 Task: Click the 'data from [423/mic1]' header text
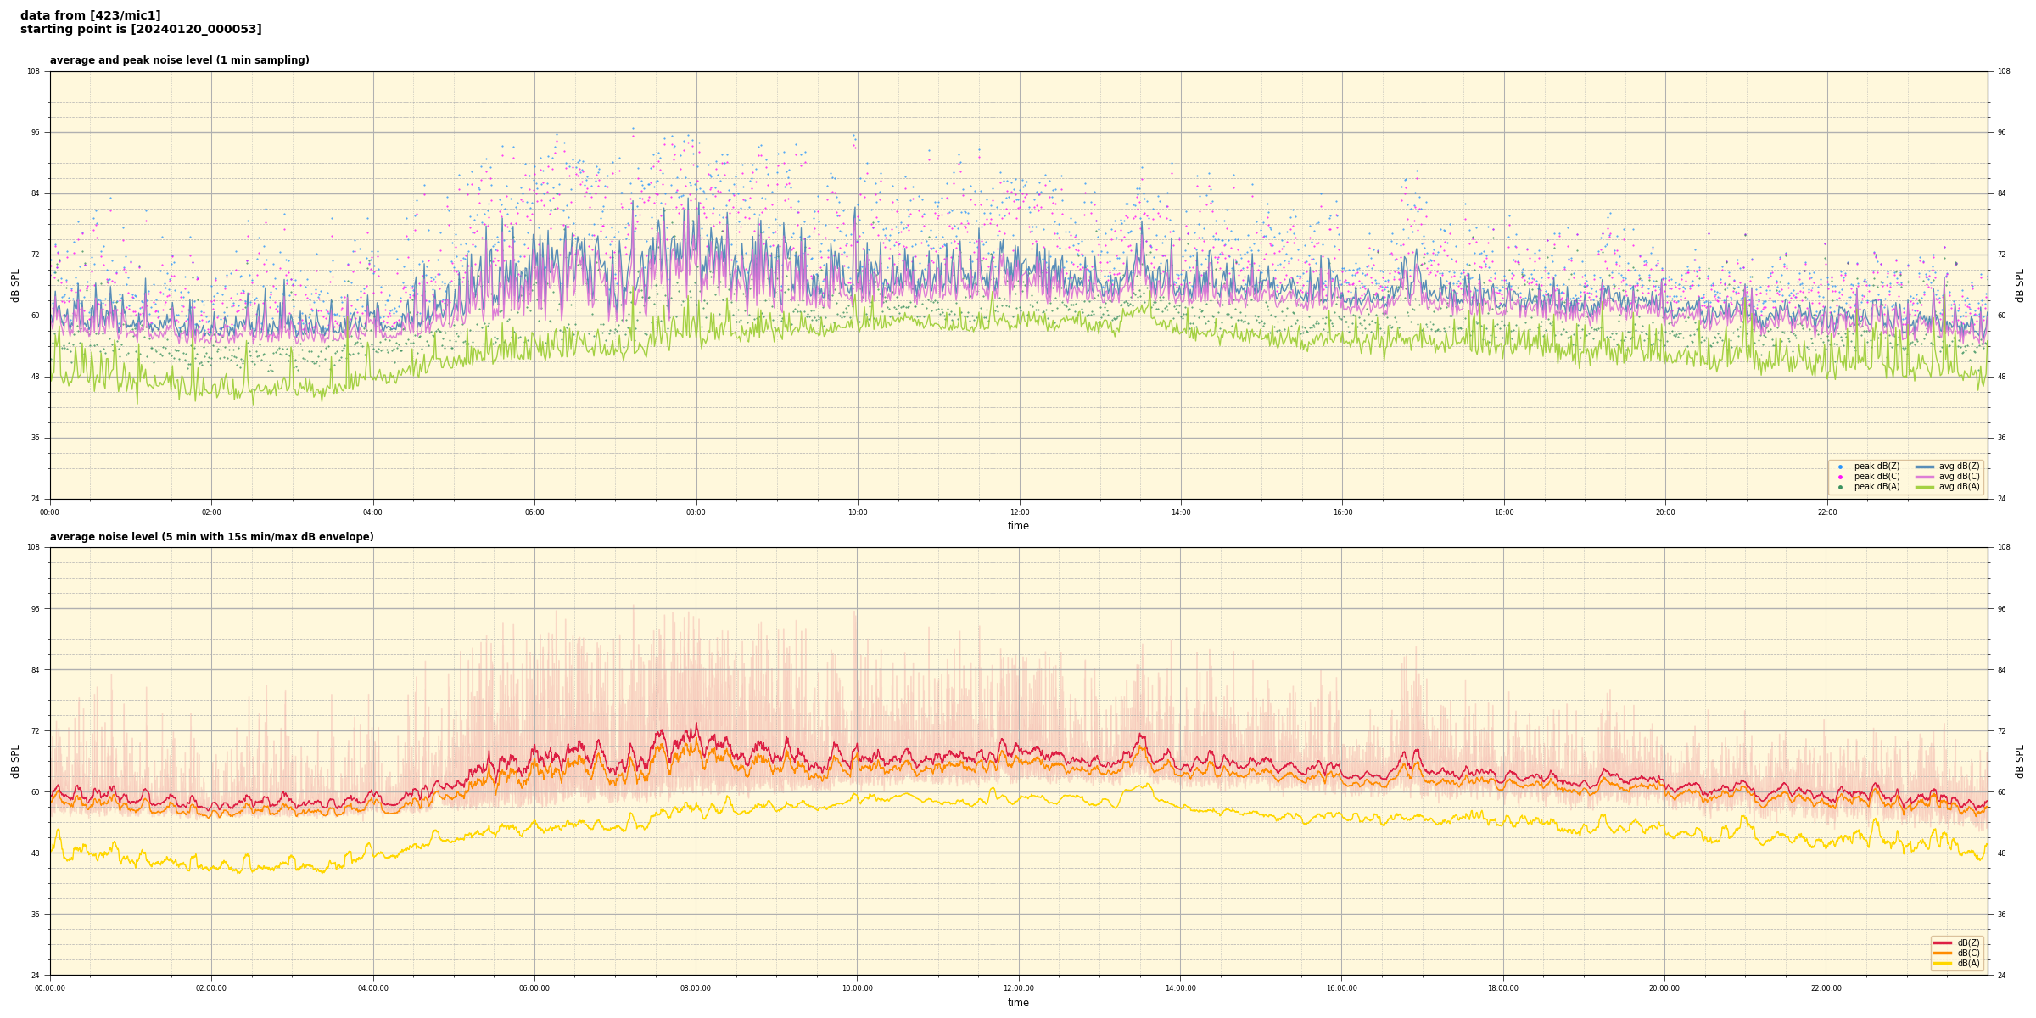click(x=90, y=15)
